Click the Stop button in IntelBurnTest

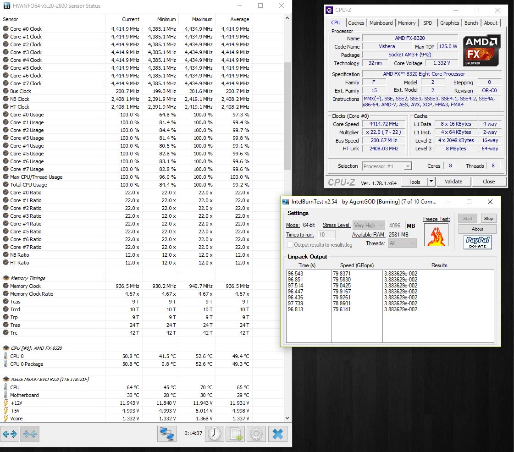tap(488, 218)
